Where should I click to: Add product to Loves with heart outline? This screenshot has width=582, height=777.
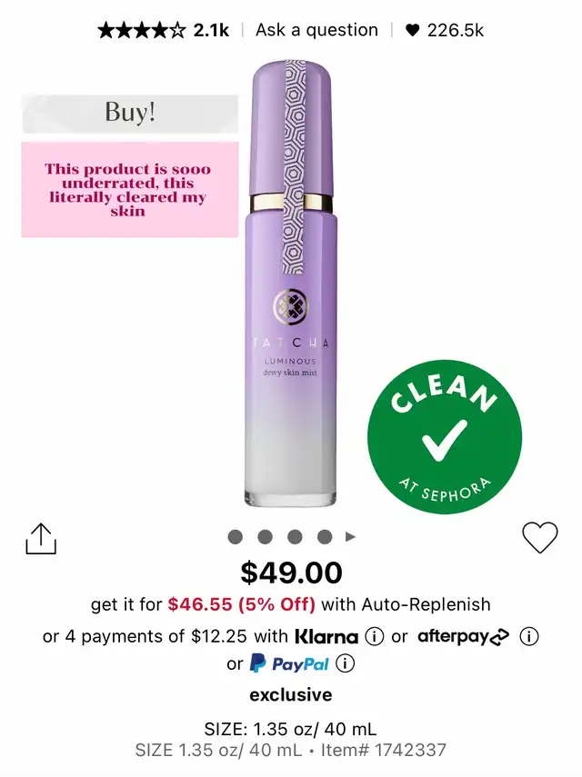pyautogui.click(x=540, y=537)
